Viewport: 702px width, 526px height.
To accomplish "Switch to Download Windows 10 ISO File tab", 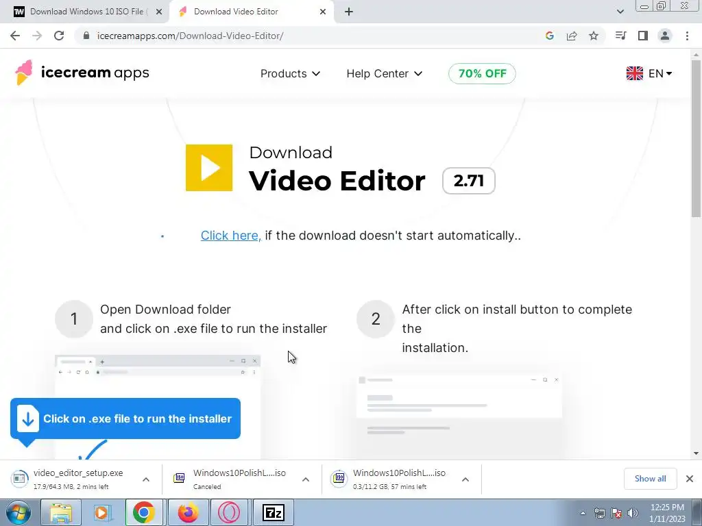I will pos(84,12).
